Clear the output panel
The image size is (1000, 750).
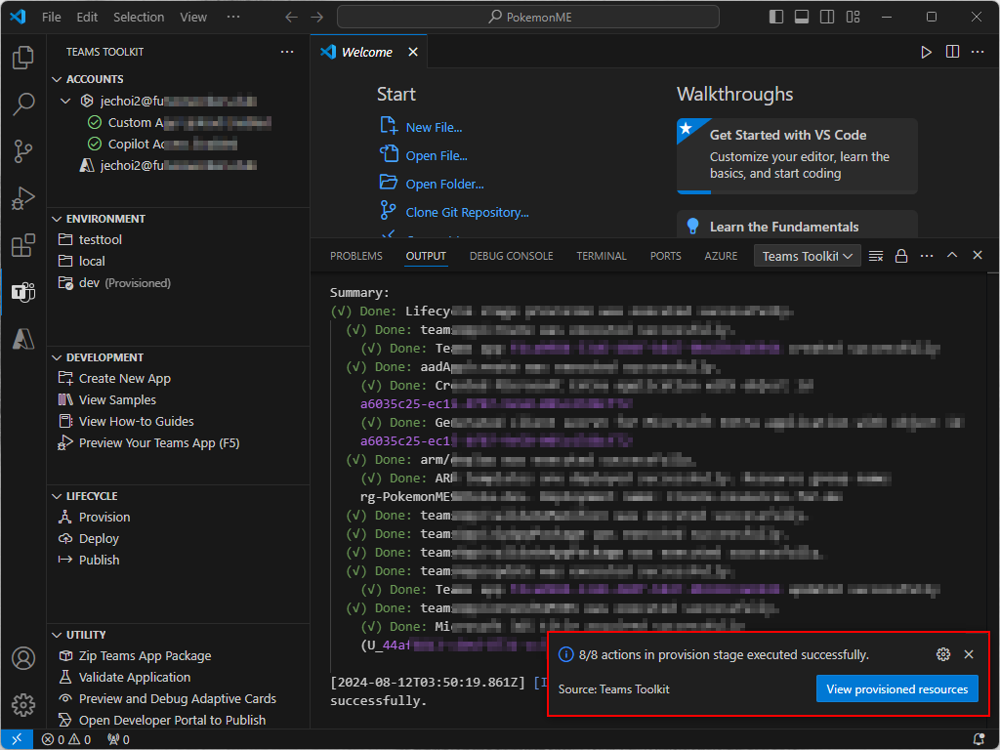coord(876,257)
